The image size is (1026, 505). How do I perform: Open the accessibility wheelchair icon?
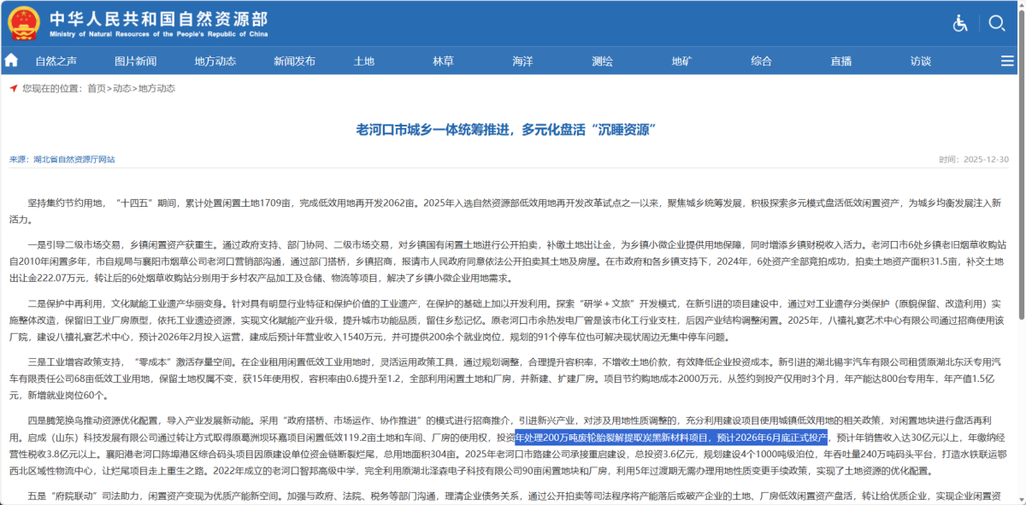tap(960, 23)
